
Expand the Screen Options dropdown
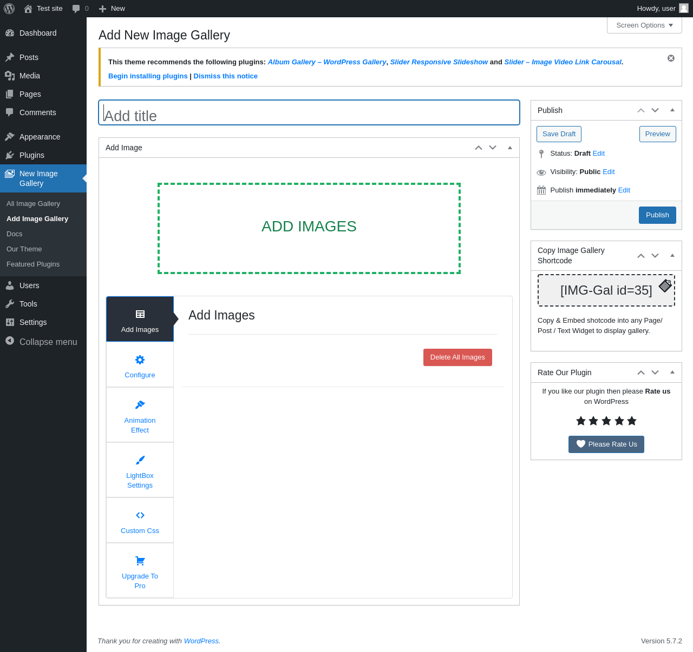[x=644, y=25]
